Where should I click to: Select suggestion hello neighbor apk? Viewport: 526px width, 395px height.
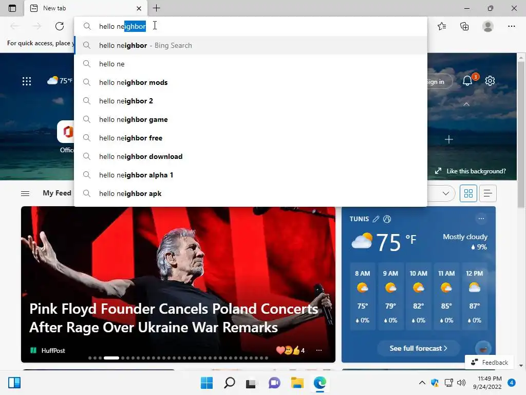click(x=251, y=193)
